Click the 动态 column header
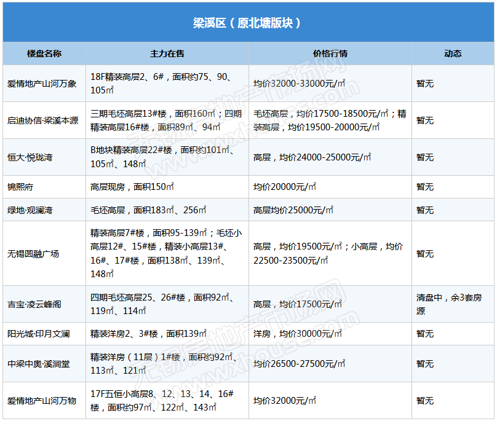497x421 pixels. pyautogui.click(x=453, y=53)
